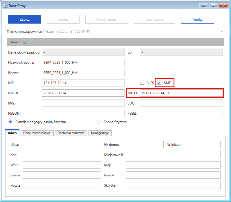Click the Miejscowość field
231x202 pixels.
point(173,155)
